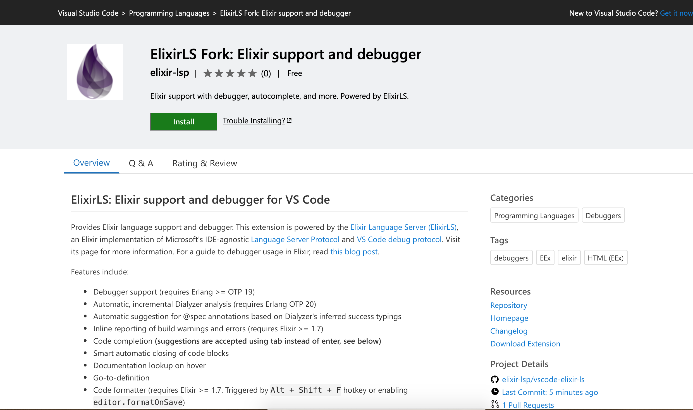
Task: Open the Rating & Review tab
Action: click(204, 163)
